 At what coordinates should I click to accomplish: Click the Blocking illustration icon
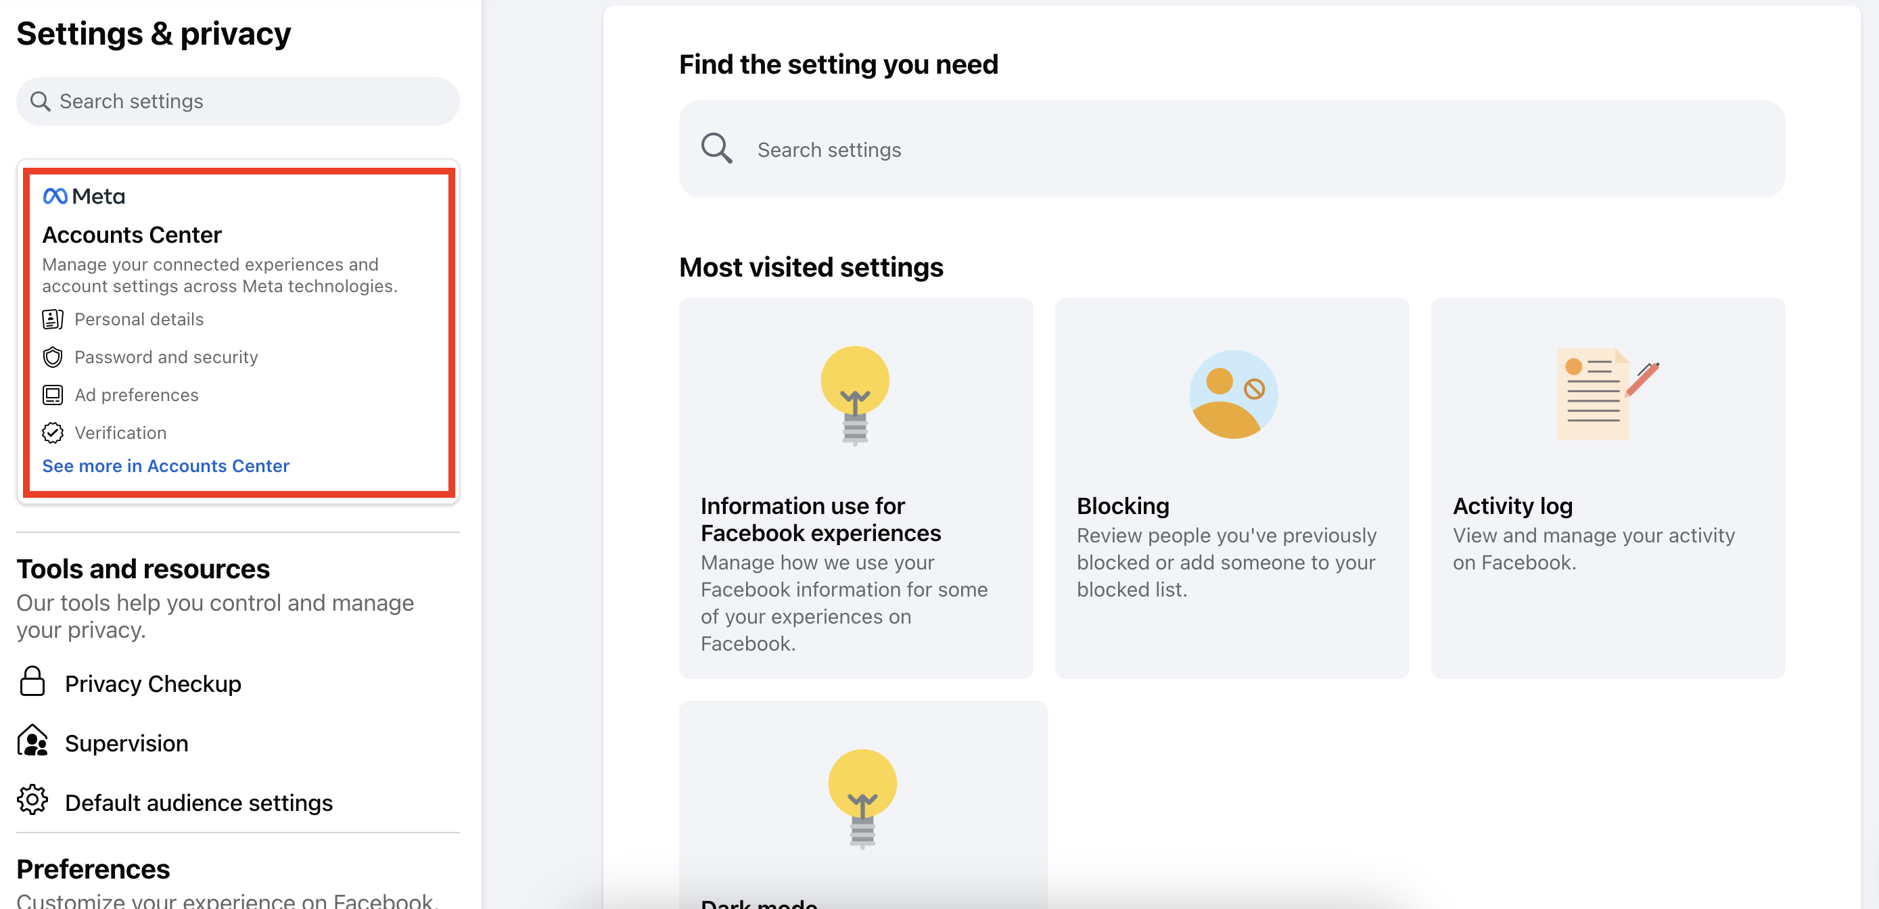tap(1232, 395)
